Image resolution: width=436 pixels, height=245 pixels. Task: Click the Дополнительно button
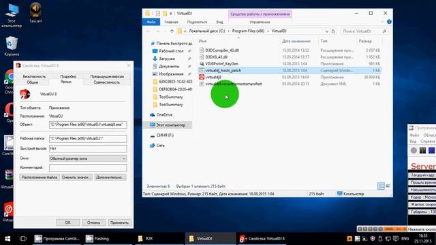pyautogui.click(x=110, y=177)
